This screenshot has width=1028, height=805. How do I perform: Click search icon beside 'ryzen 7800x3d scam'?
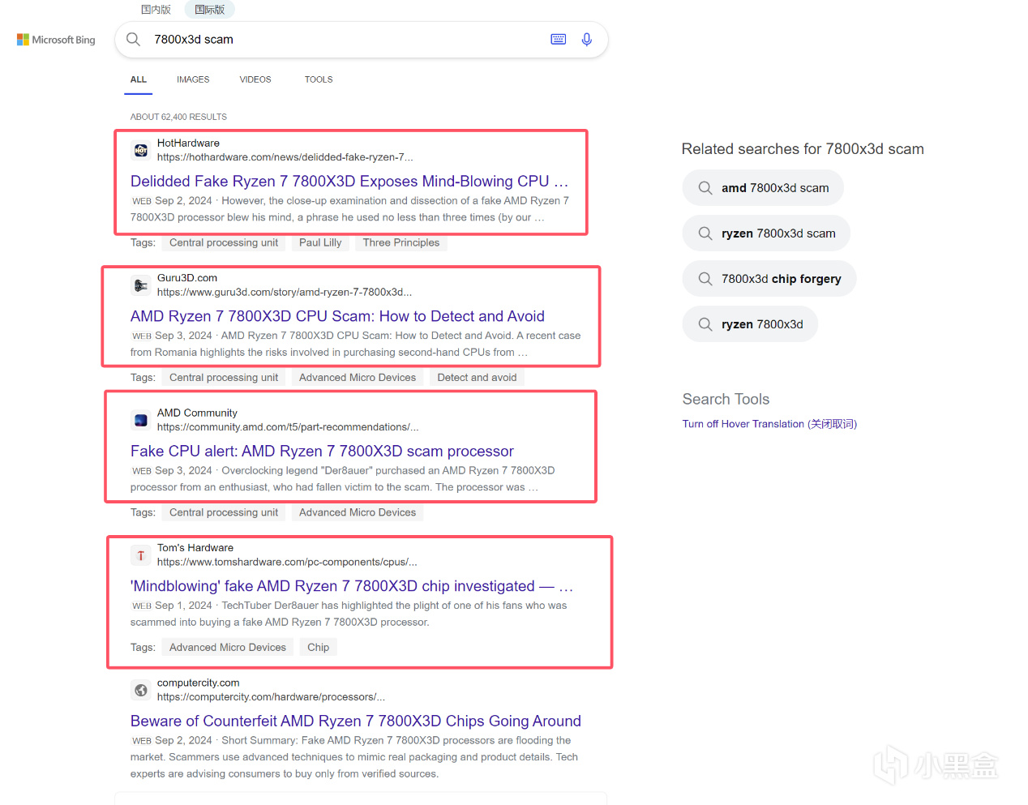pos(705,233)
